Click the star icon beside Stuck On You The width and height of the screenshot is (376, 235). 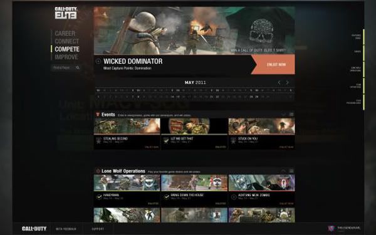click(x=233, y=140)
